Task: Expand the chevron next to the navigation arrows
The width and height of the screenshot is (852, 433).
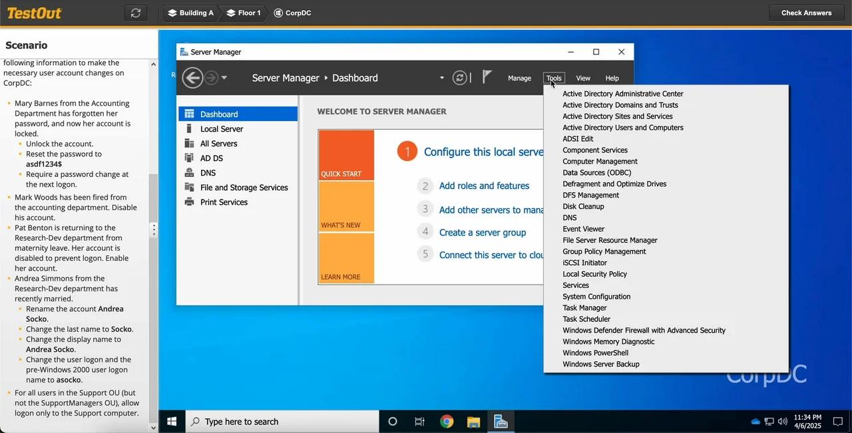Action: (x=223, y=77)
